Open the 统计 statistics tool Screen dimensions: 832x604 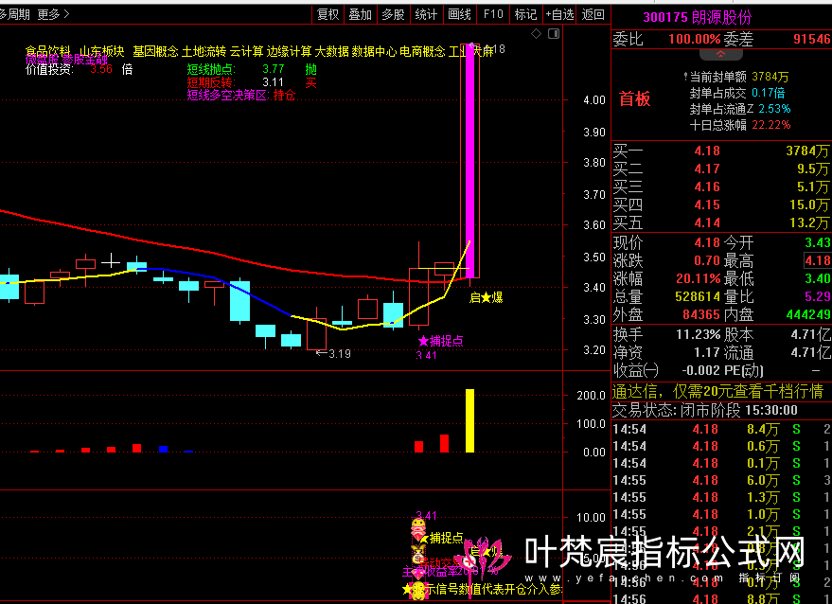click(426, 14)
